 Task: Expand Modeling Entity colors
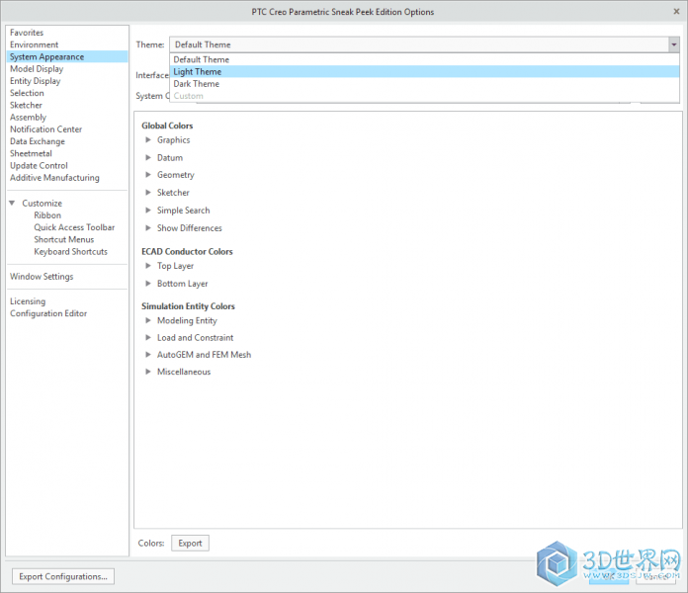(x=148, y=320)
